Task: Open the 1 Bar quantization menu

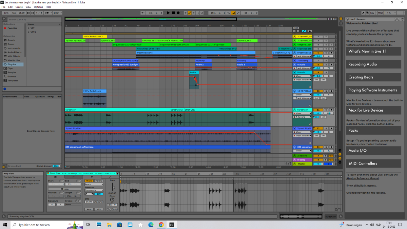Action: [57, 13]
